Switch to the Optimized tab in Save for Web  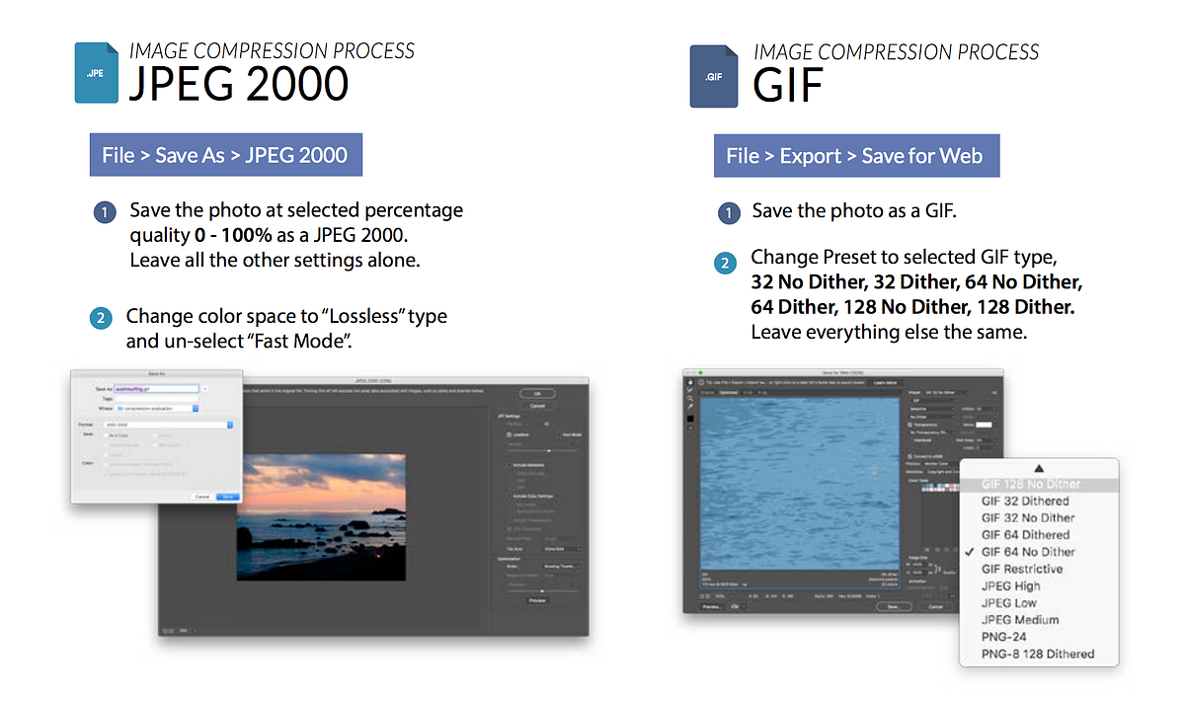click(728, 392)
